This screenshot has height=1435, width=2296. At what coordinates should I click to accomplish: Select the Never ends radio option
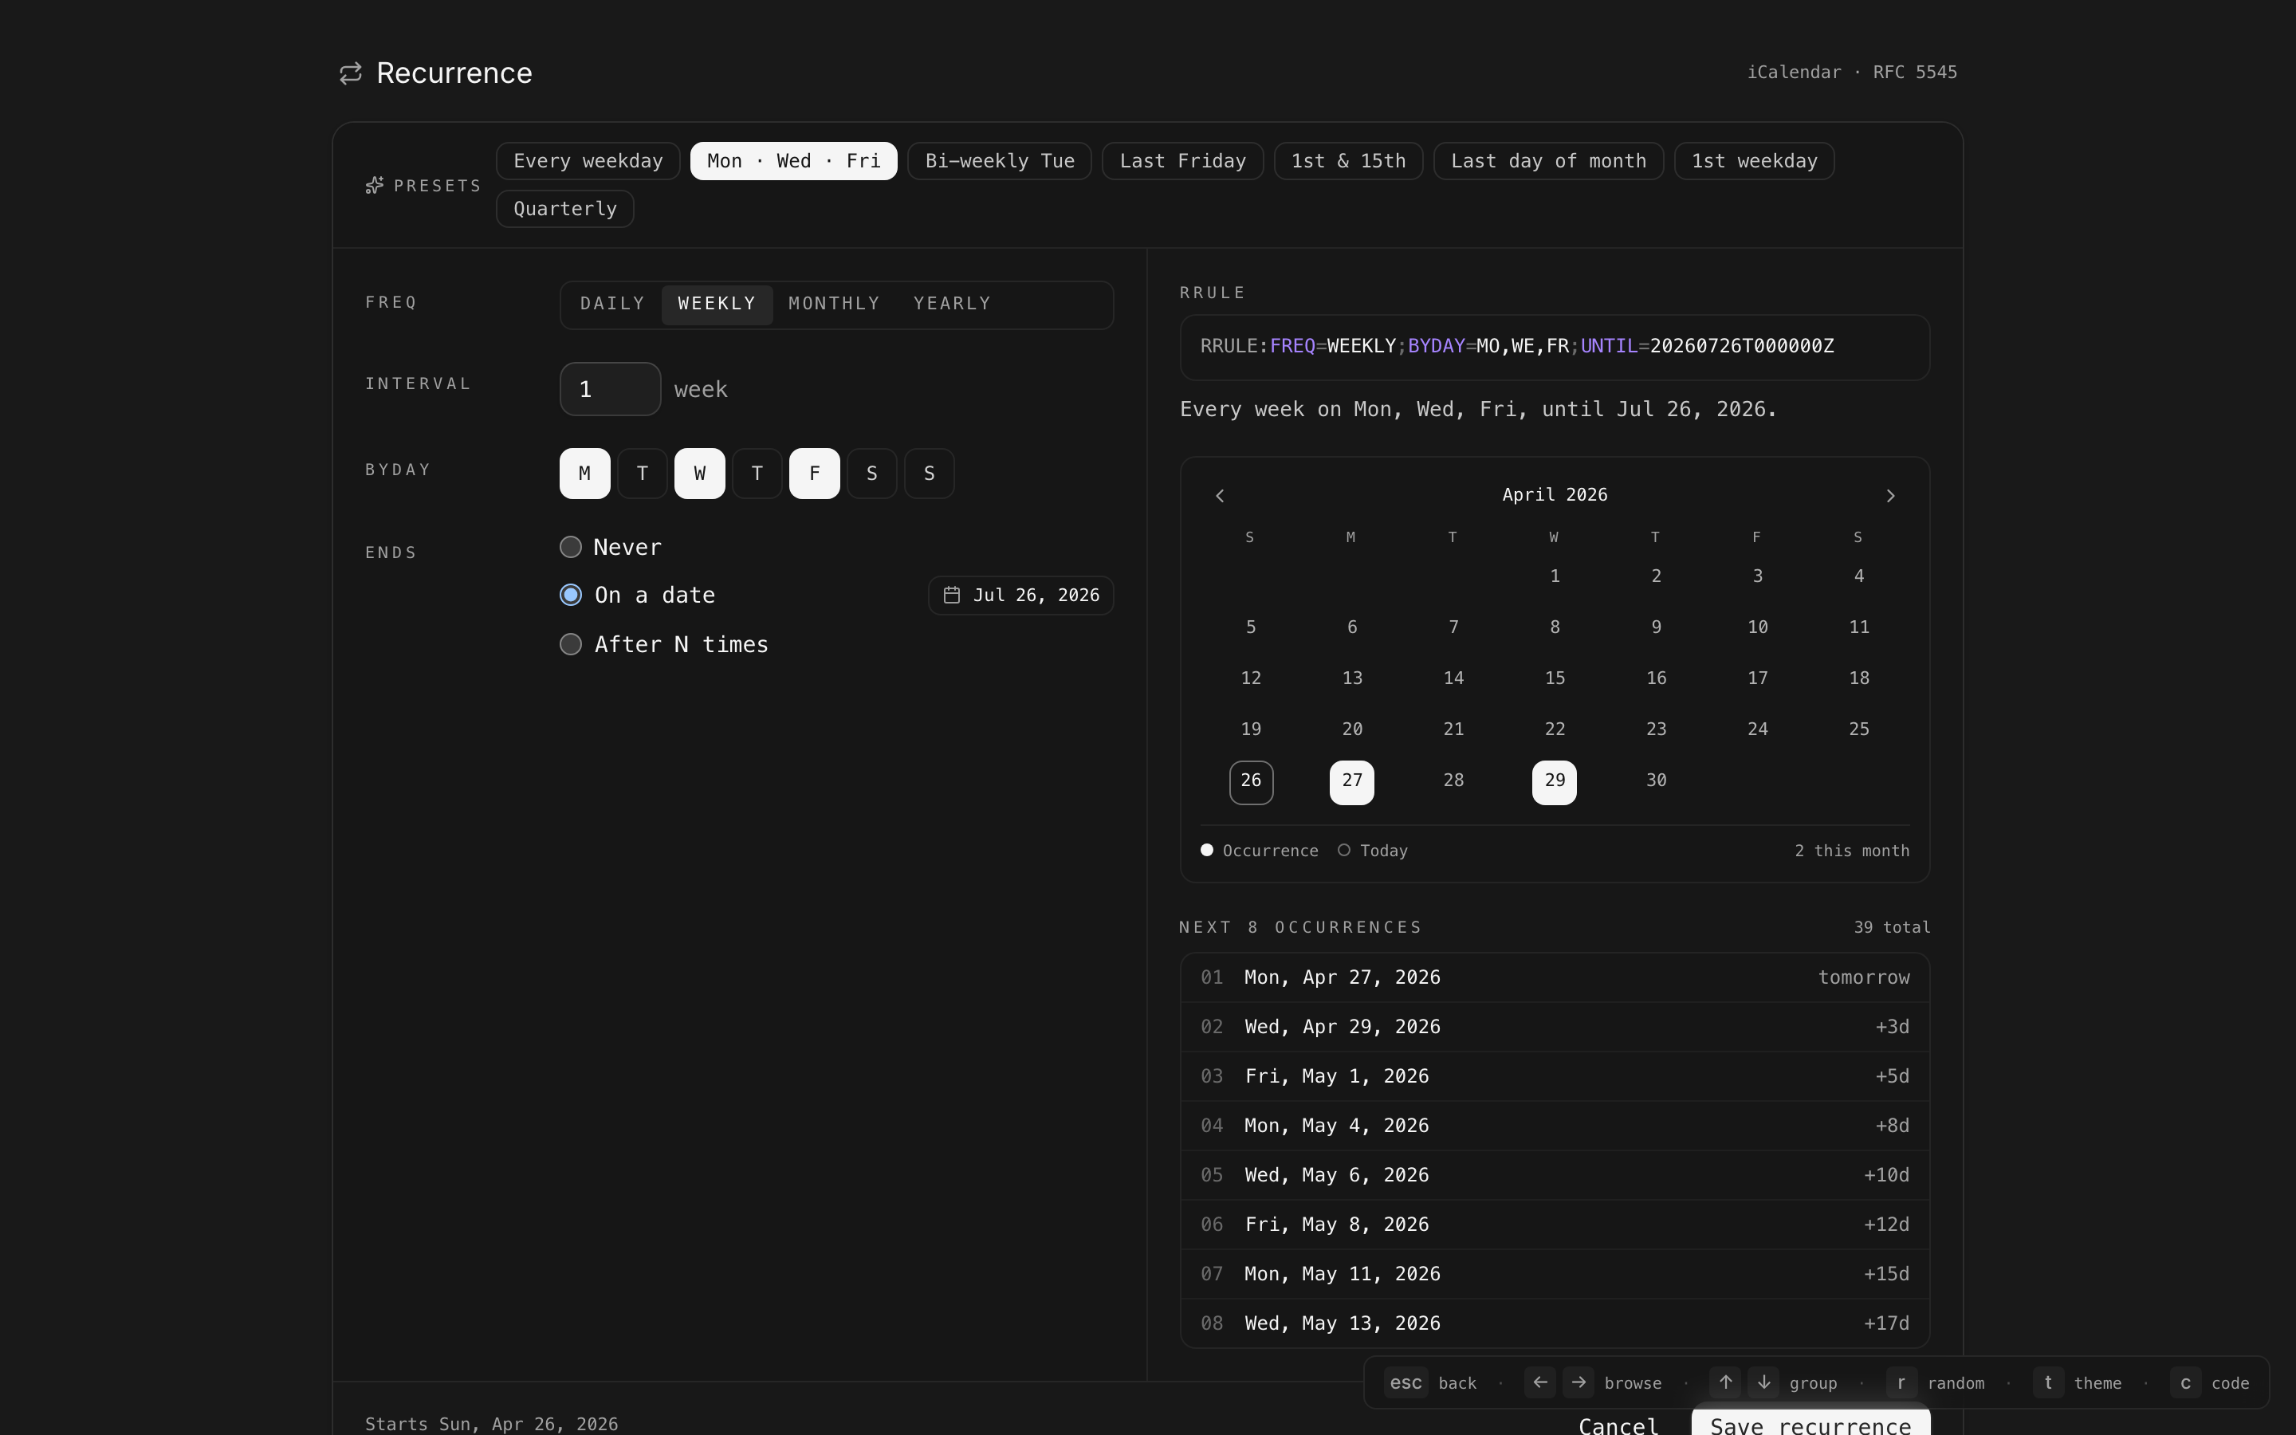point(570,547)
